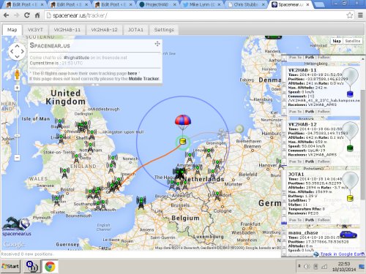Toggle Path for JOTA1
This screenshot has width=366, height=274.
[310, 220]
